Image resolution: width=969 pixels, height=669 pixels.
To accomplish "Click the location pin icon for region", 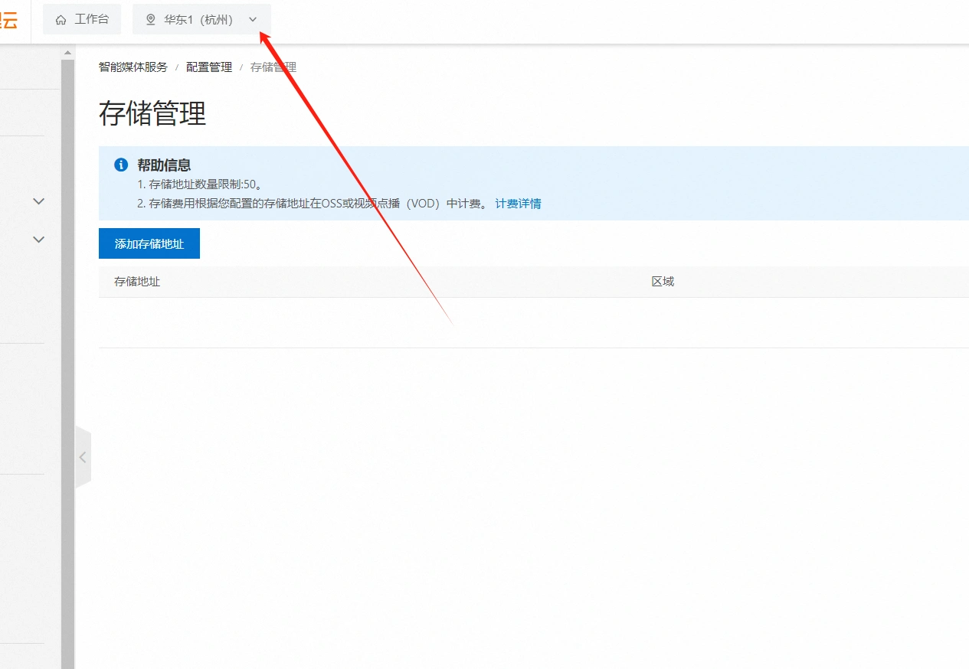I will pos(151,20).
